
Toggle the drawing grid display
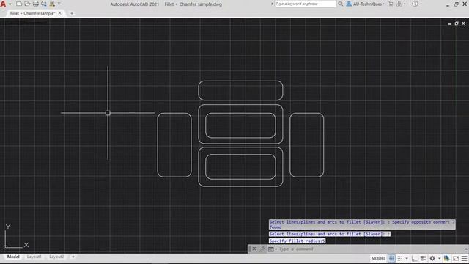coord(391,258)
